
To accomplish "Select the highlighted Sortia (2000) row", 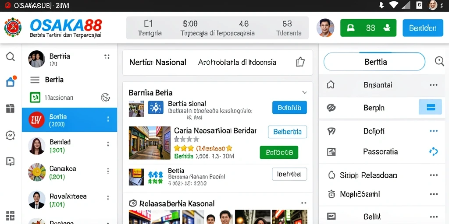I will point(69,120).
